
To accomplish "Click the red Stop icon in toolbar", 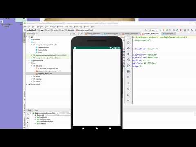I will point(181,30).
